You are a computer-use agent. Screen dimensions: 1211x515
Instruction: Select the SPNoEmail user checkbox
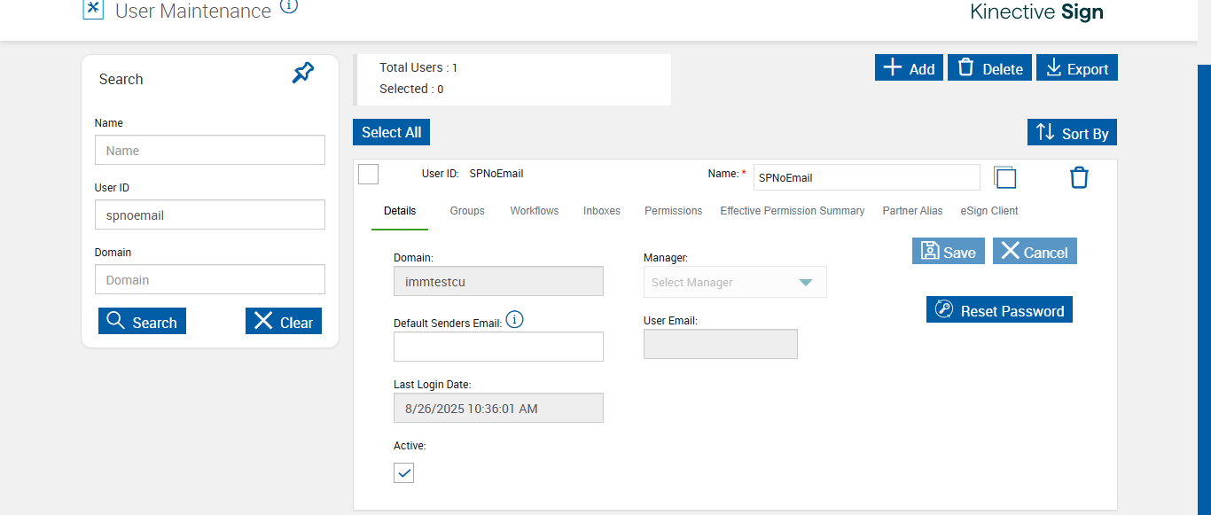pyautogui.click(x=369, y=174)
